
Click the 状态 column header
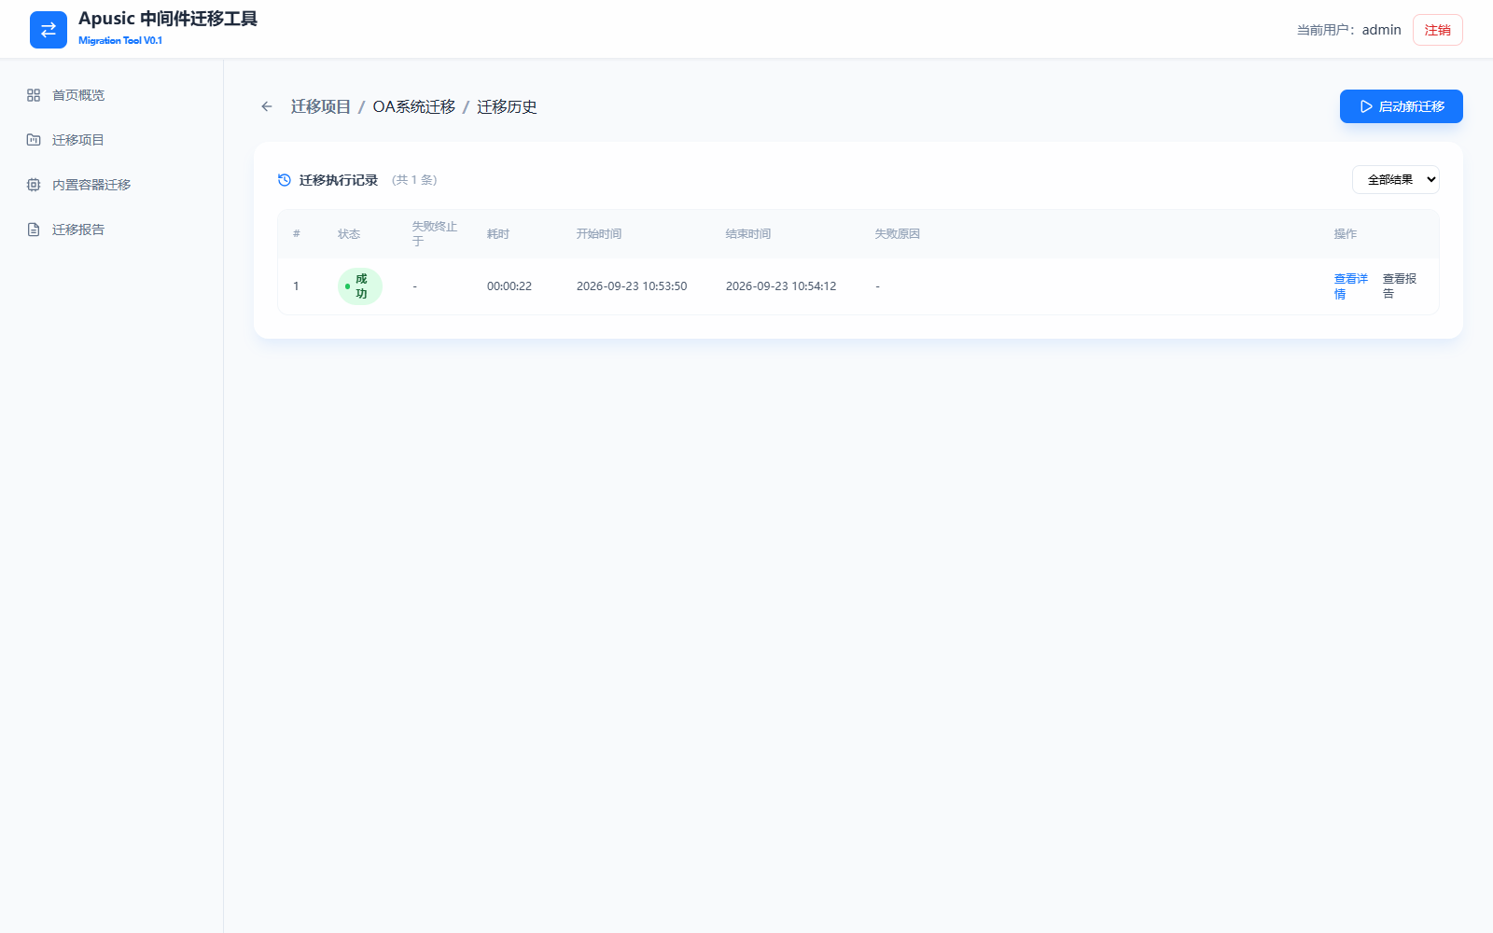[x=348, y=234]
